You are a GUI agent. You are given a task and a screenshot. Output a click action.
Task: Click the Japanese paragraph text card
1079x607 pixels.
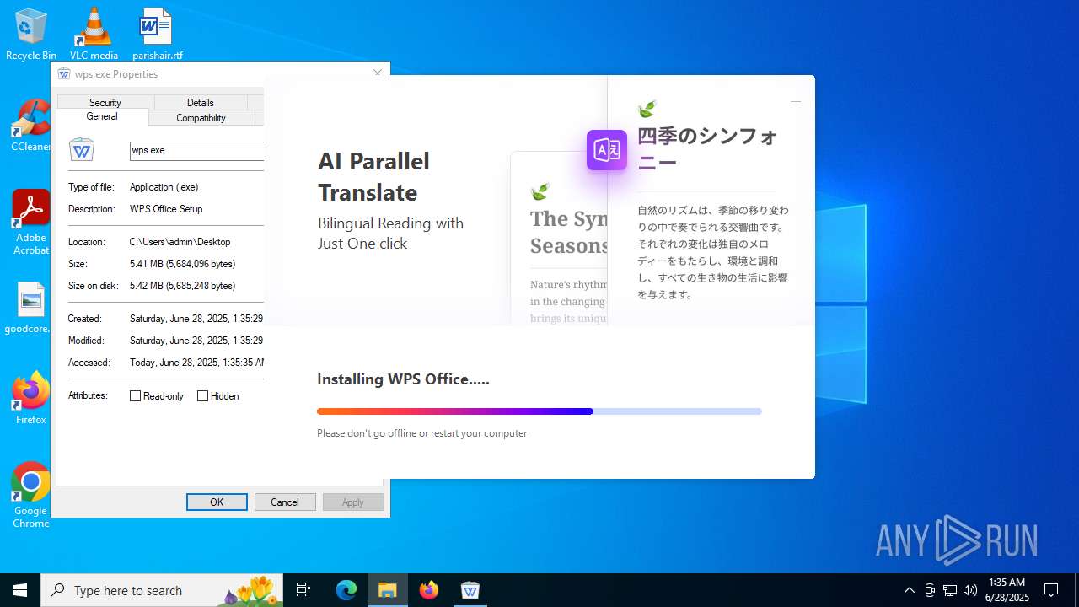pos(712,253)
